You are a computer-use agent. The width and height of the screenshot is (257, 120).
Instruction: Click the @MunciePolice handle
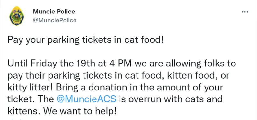click(55, 20)
